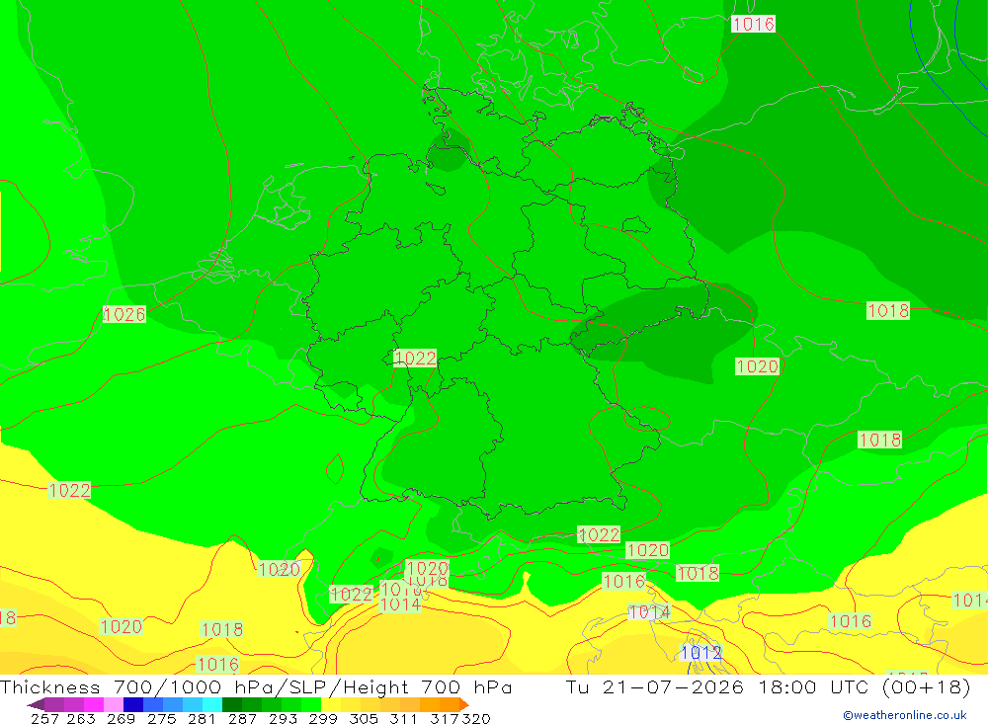
Task: Click the 311 legend value
Action: [x=403, y=718]
